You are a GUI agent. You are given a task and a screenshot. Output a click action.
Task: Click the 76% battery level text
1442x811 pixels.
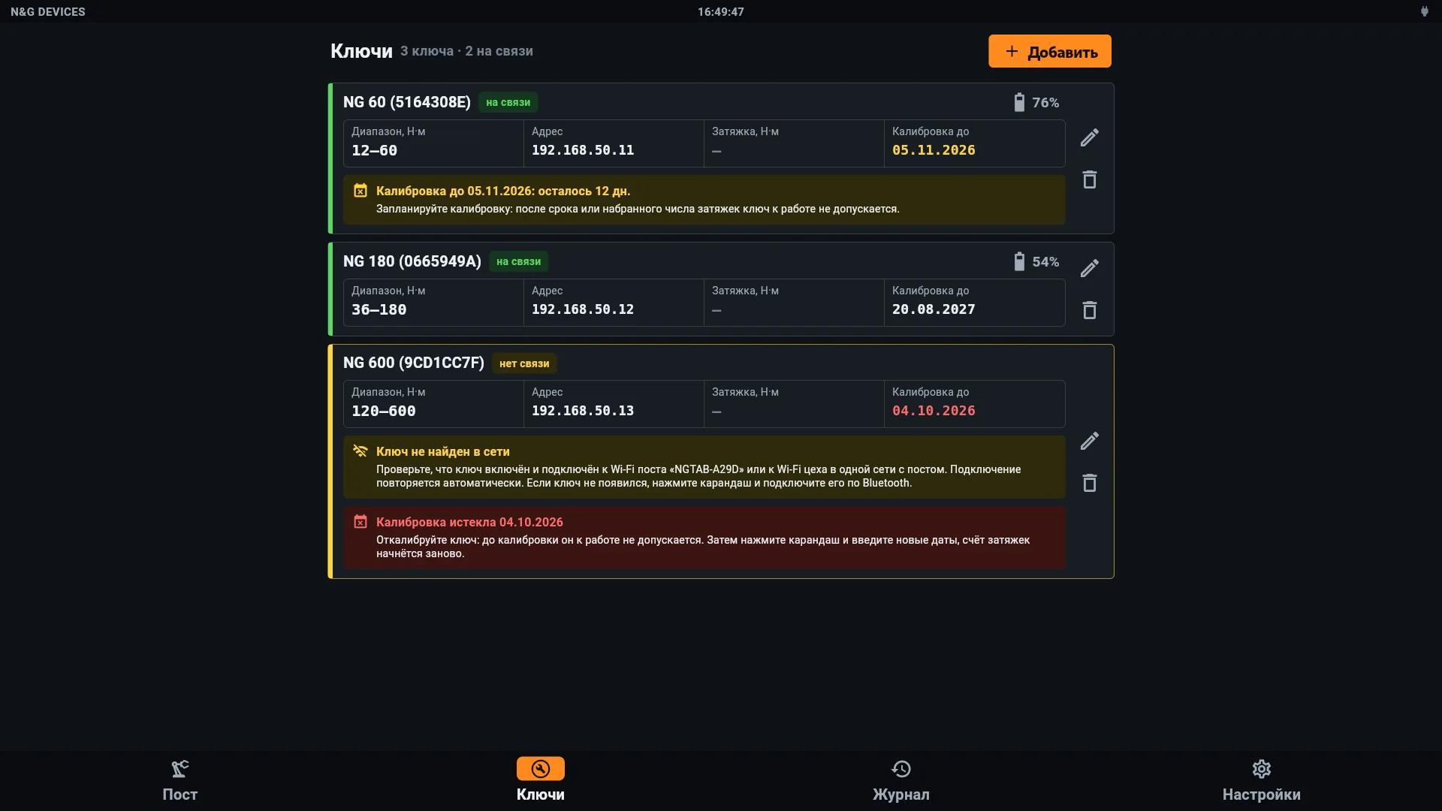tap(1045, 103)
